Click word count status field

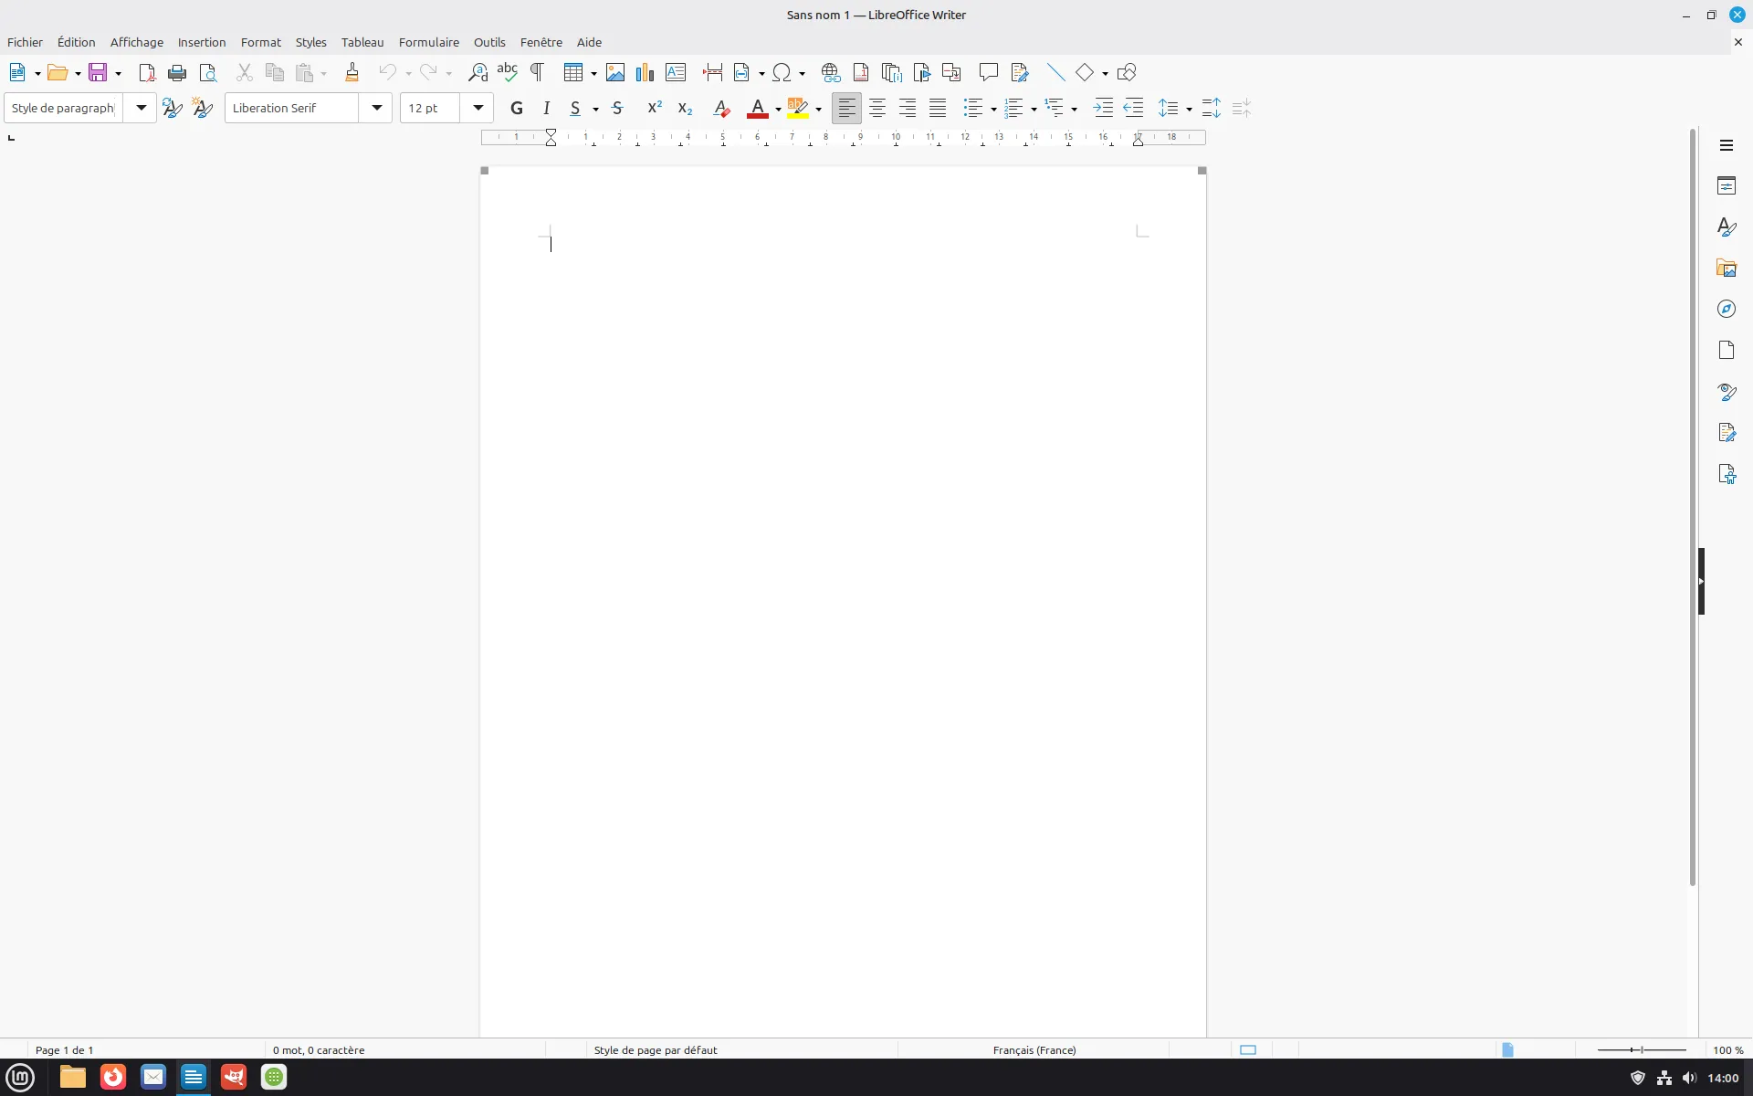(319, 1050)
